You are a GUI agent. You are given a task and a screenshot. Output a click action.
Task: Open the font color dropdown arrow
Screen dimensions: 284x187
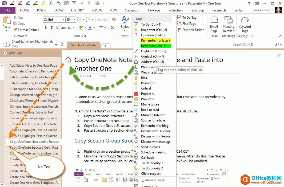(94, 28)
